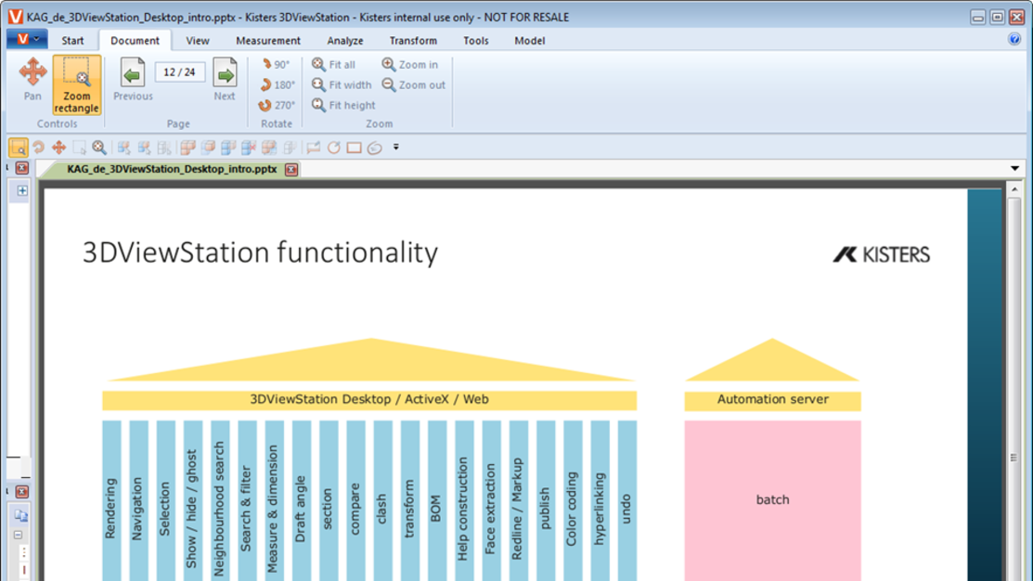This screenshot has height=581, width=1033.
Task: Switch to the View ribbon tab
Action: pos(197,40)
